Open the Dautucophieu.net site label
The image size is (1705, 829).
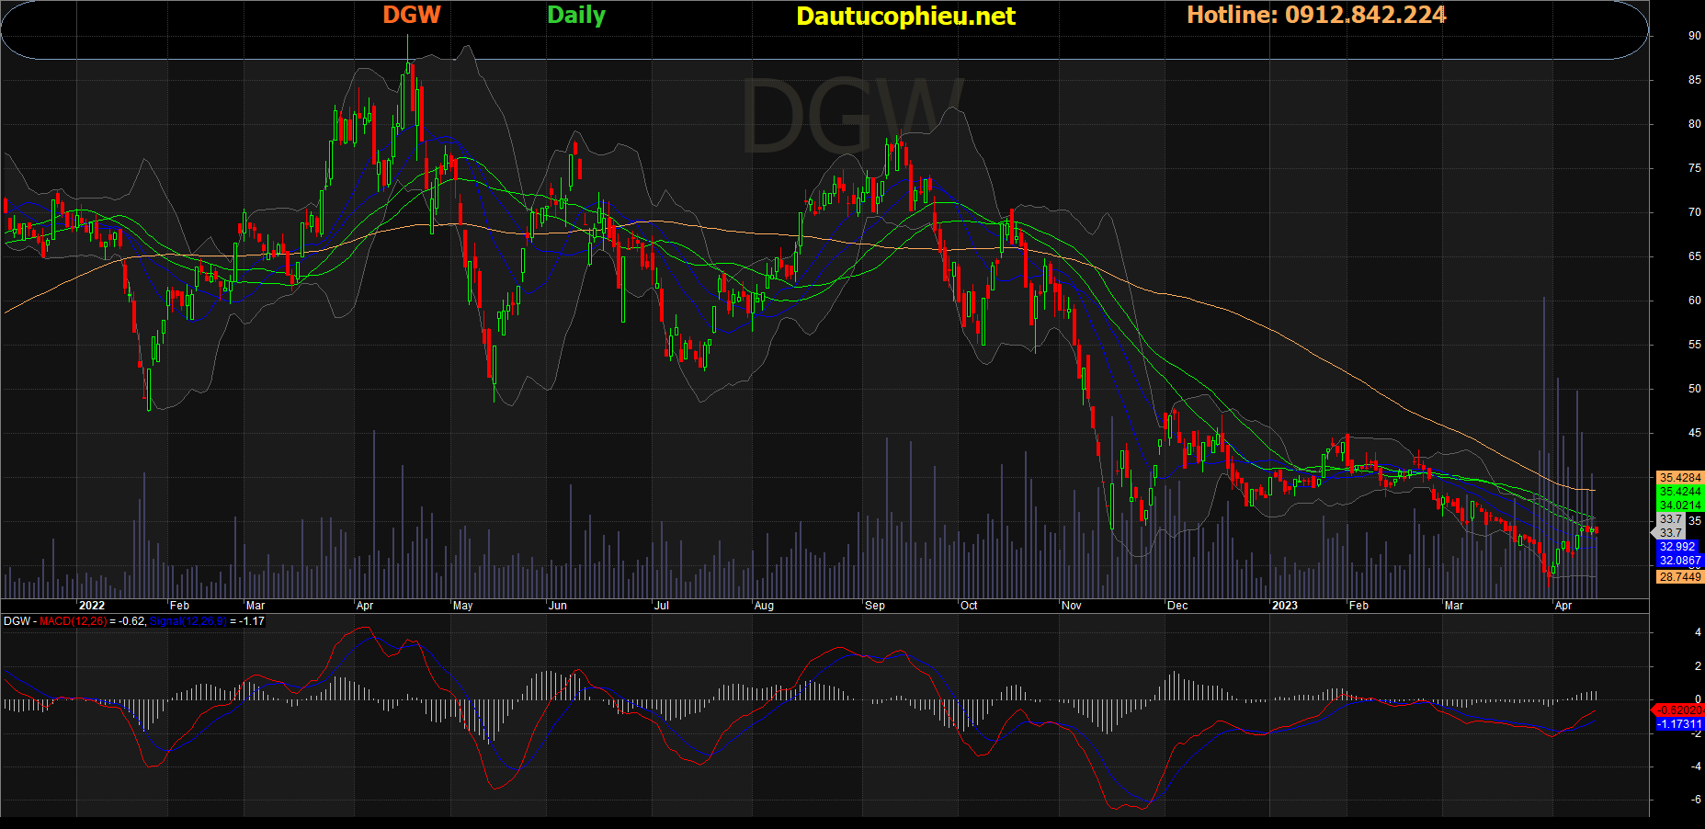(x=905, y=17)
